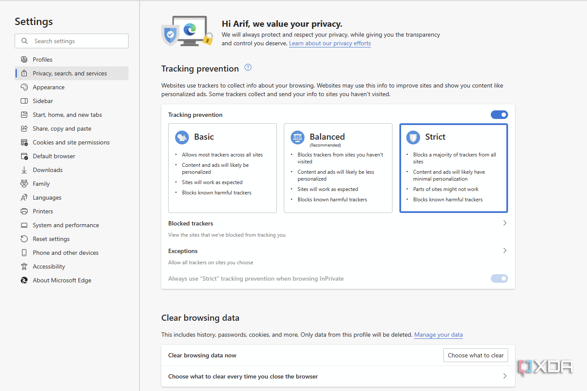
Task: Click the Balanced scales icon
Action: [298, 138]
